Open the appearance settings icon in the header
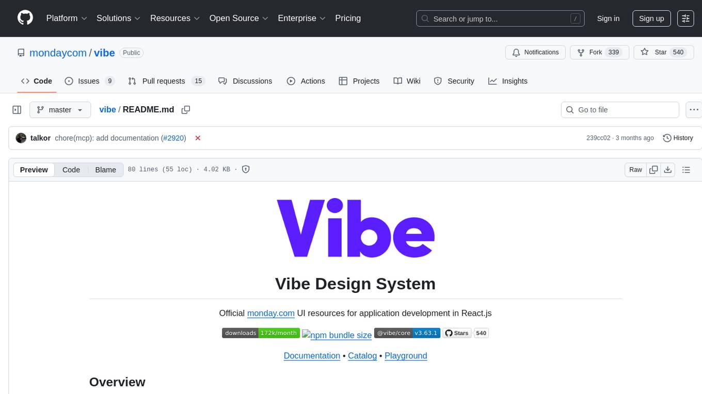Viewport: 702px width, 394px height. click(x=685, y=19)
